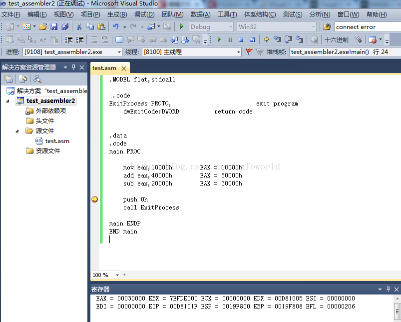Undo last edit with the arrow icon
Image resolution: width=401 pixels, height=322 pixels.
pyautogui.click(x=116, y=26)
